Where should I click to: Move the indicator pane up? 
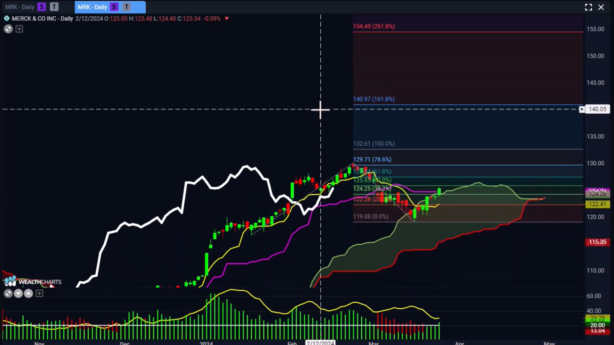pos(28,293)
